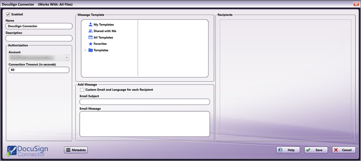361x161 pixels.
Task: Click the Favorites star icon
Action: tap(90, 44)
